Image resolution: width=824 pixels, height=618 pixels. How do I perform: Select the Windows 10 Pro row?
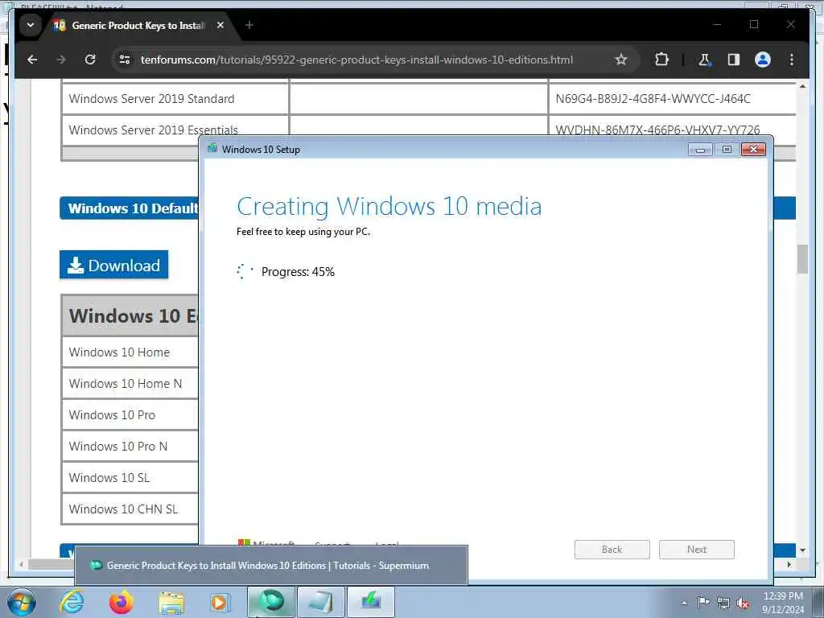pos(130,415)
